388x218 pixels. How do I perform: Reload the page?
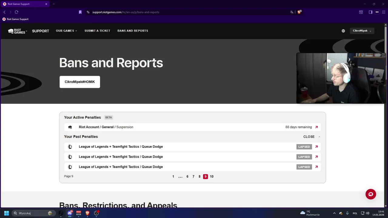click(16, 12)
